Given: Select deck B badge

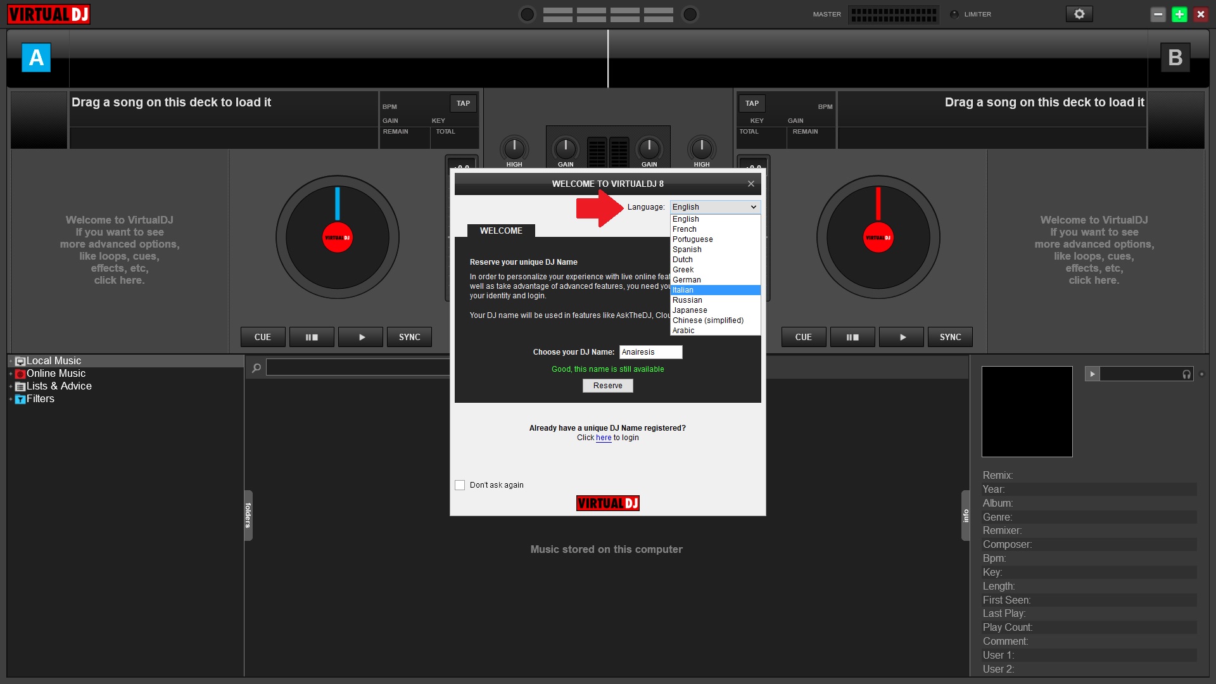Looking at the screenshot, I should click(1175, 58).
